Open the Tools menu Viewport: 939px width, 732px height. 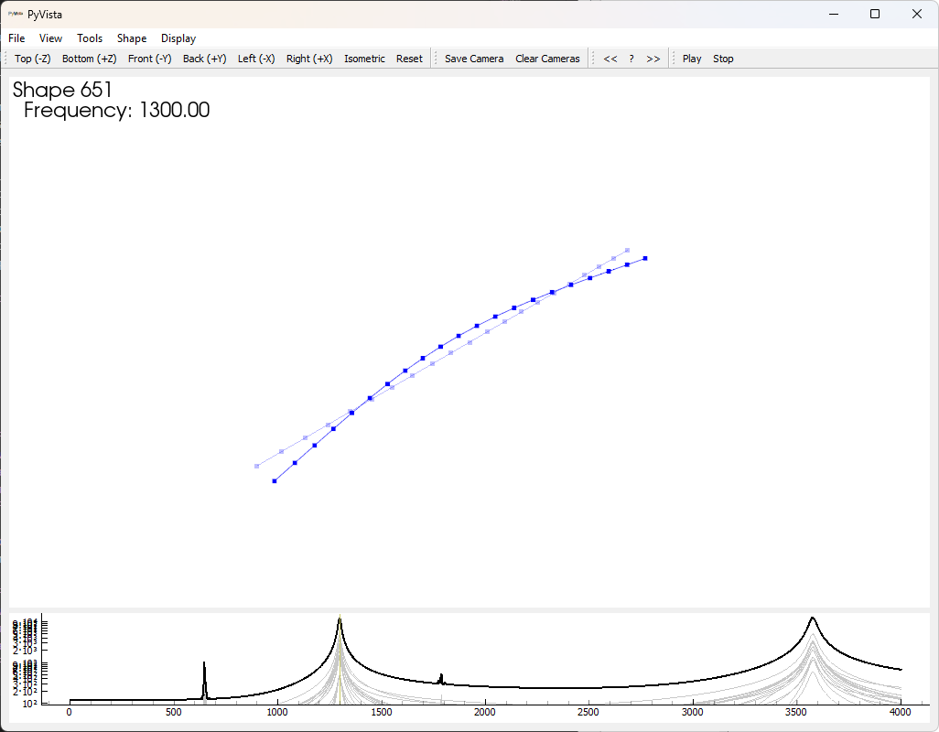tap(90, 38)
